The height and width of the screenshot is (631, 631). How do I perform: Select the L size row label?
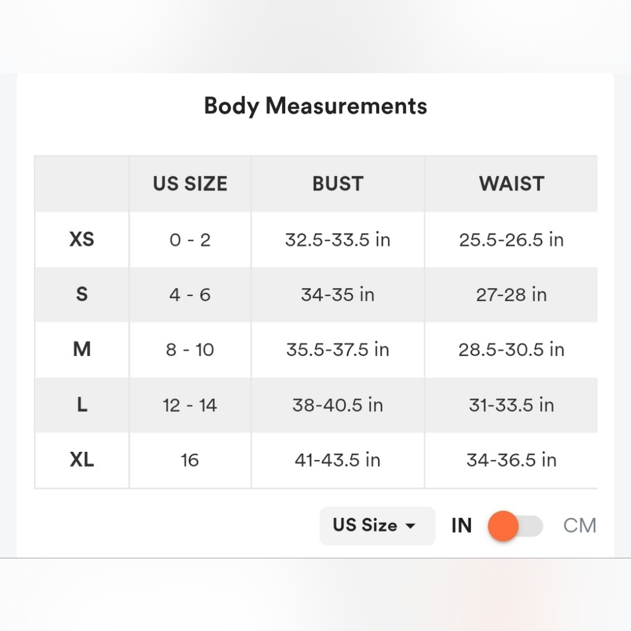coord(81,404)
